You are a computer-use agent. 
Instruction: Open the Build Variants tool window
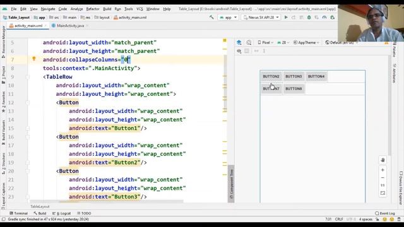3,132
